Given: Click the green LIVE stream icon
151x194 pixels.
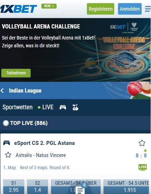Looking at the screenshot, I should click(142, 167).
